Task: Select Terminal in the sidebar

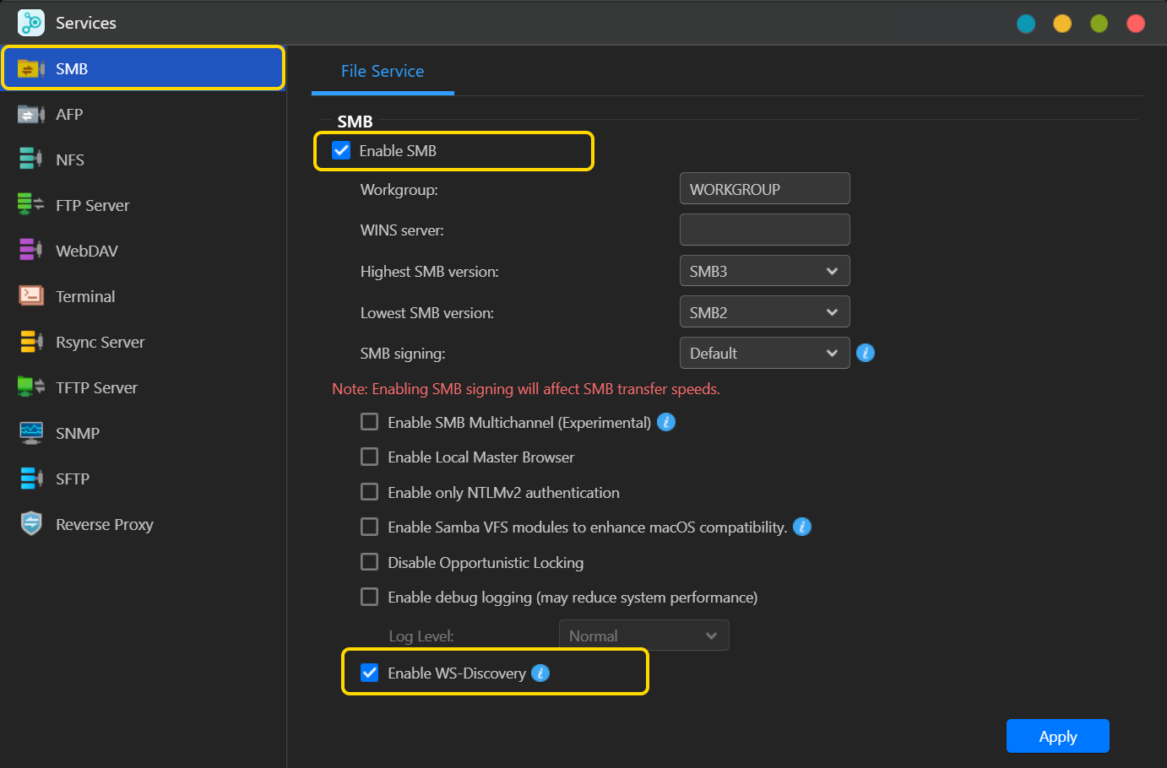Action: pyautogui.click(x=143, y=296)
